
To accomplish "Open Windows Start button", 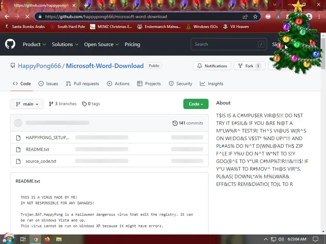I will pos(8,239).
